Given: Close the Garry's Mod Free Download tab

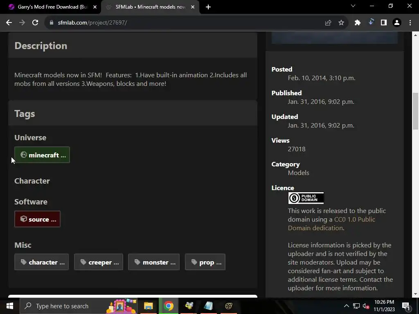Looking at the screenshot, I should [x=95, y=7].
